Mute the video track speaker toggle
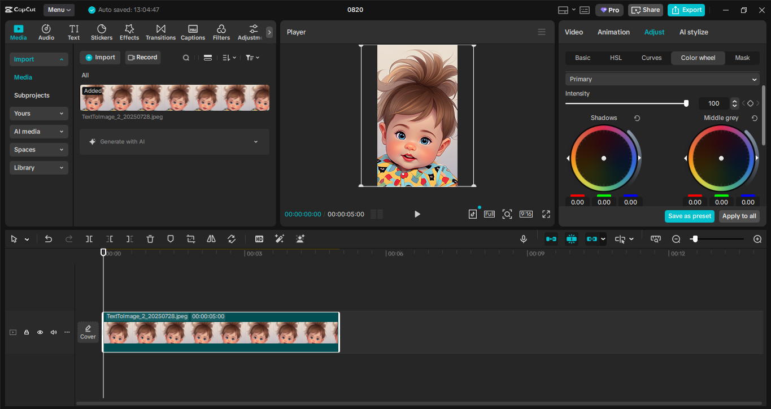Viewport: 771px width, 409px height. [53, 332]
